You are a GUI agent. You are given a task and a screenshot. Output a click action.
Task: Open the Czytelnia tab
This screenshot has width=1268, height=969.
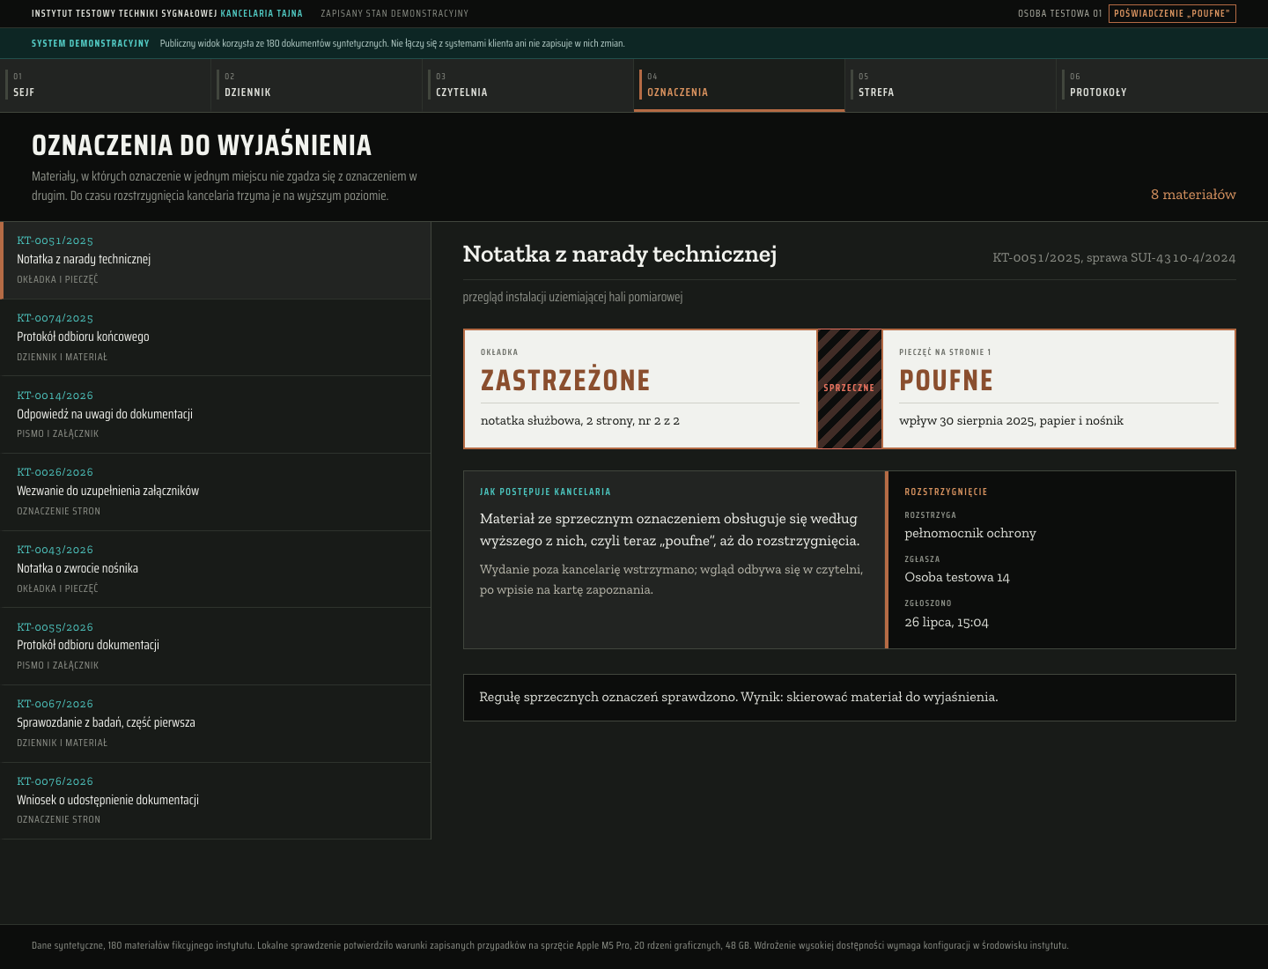(528, 85)
